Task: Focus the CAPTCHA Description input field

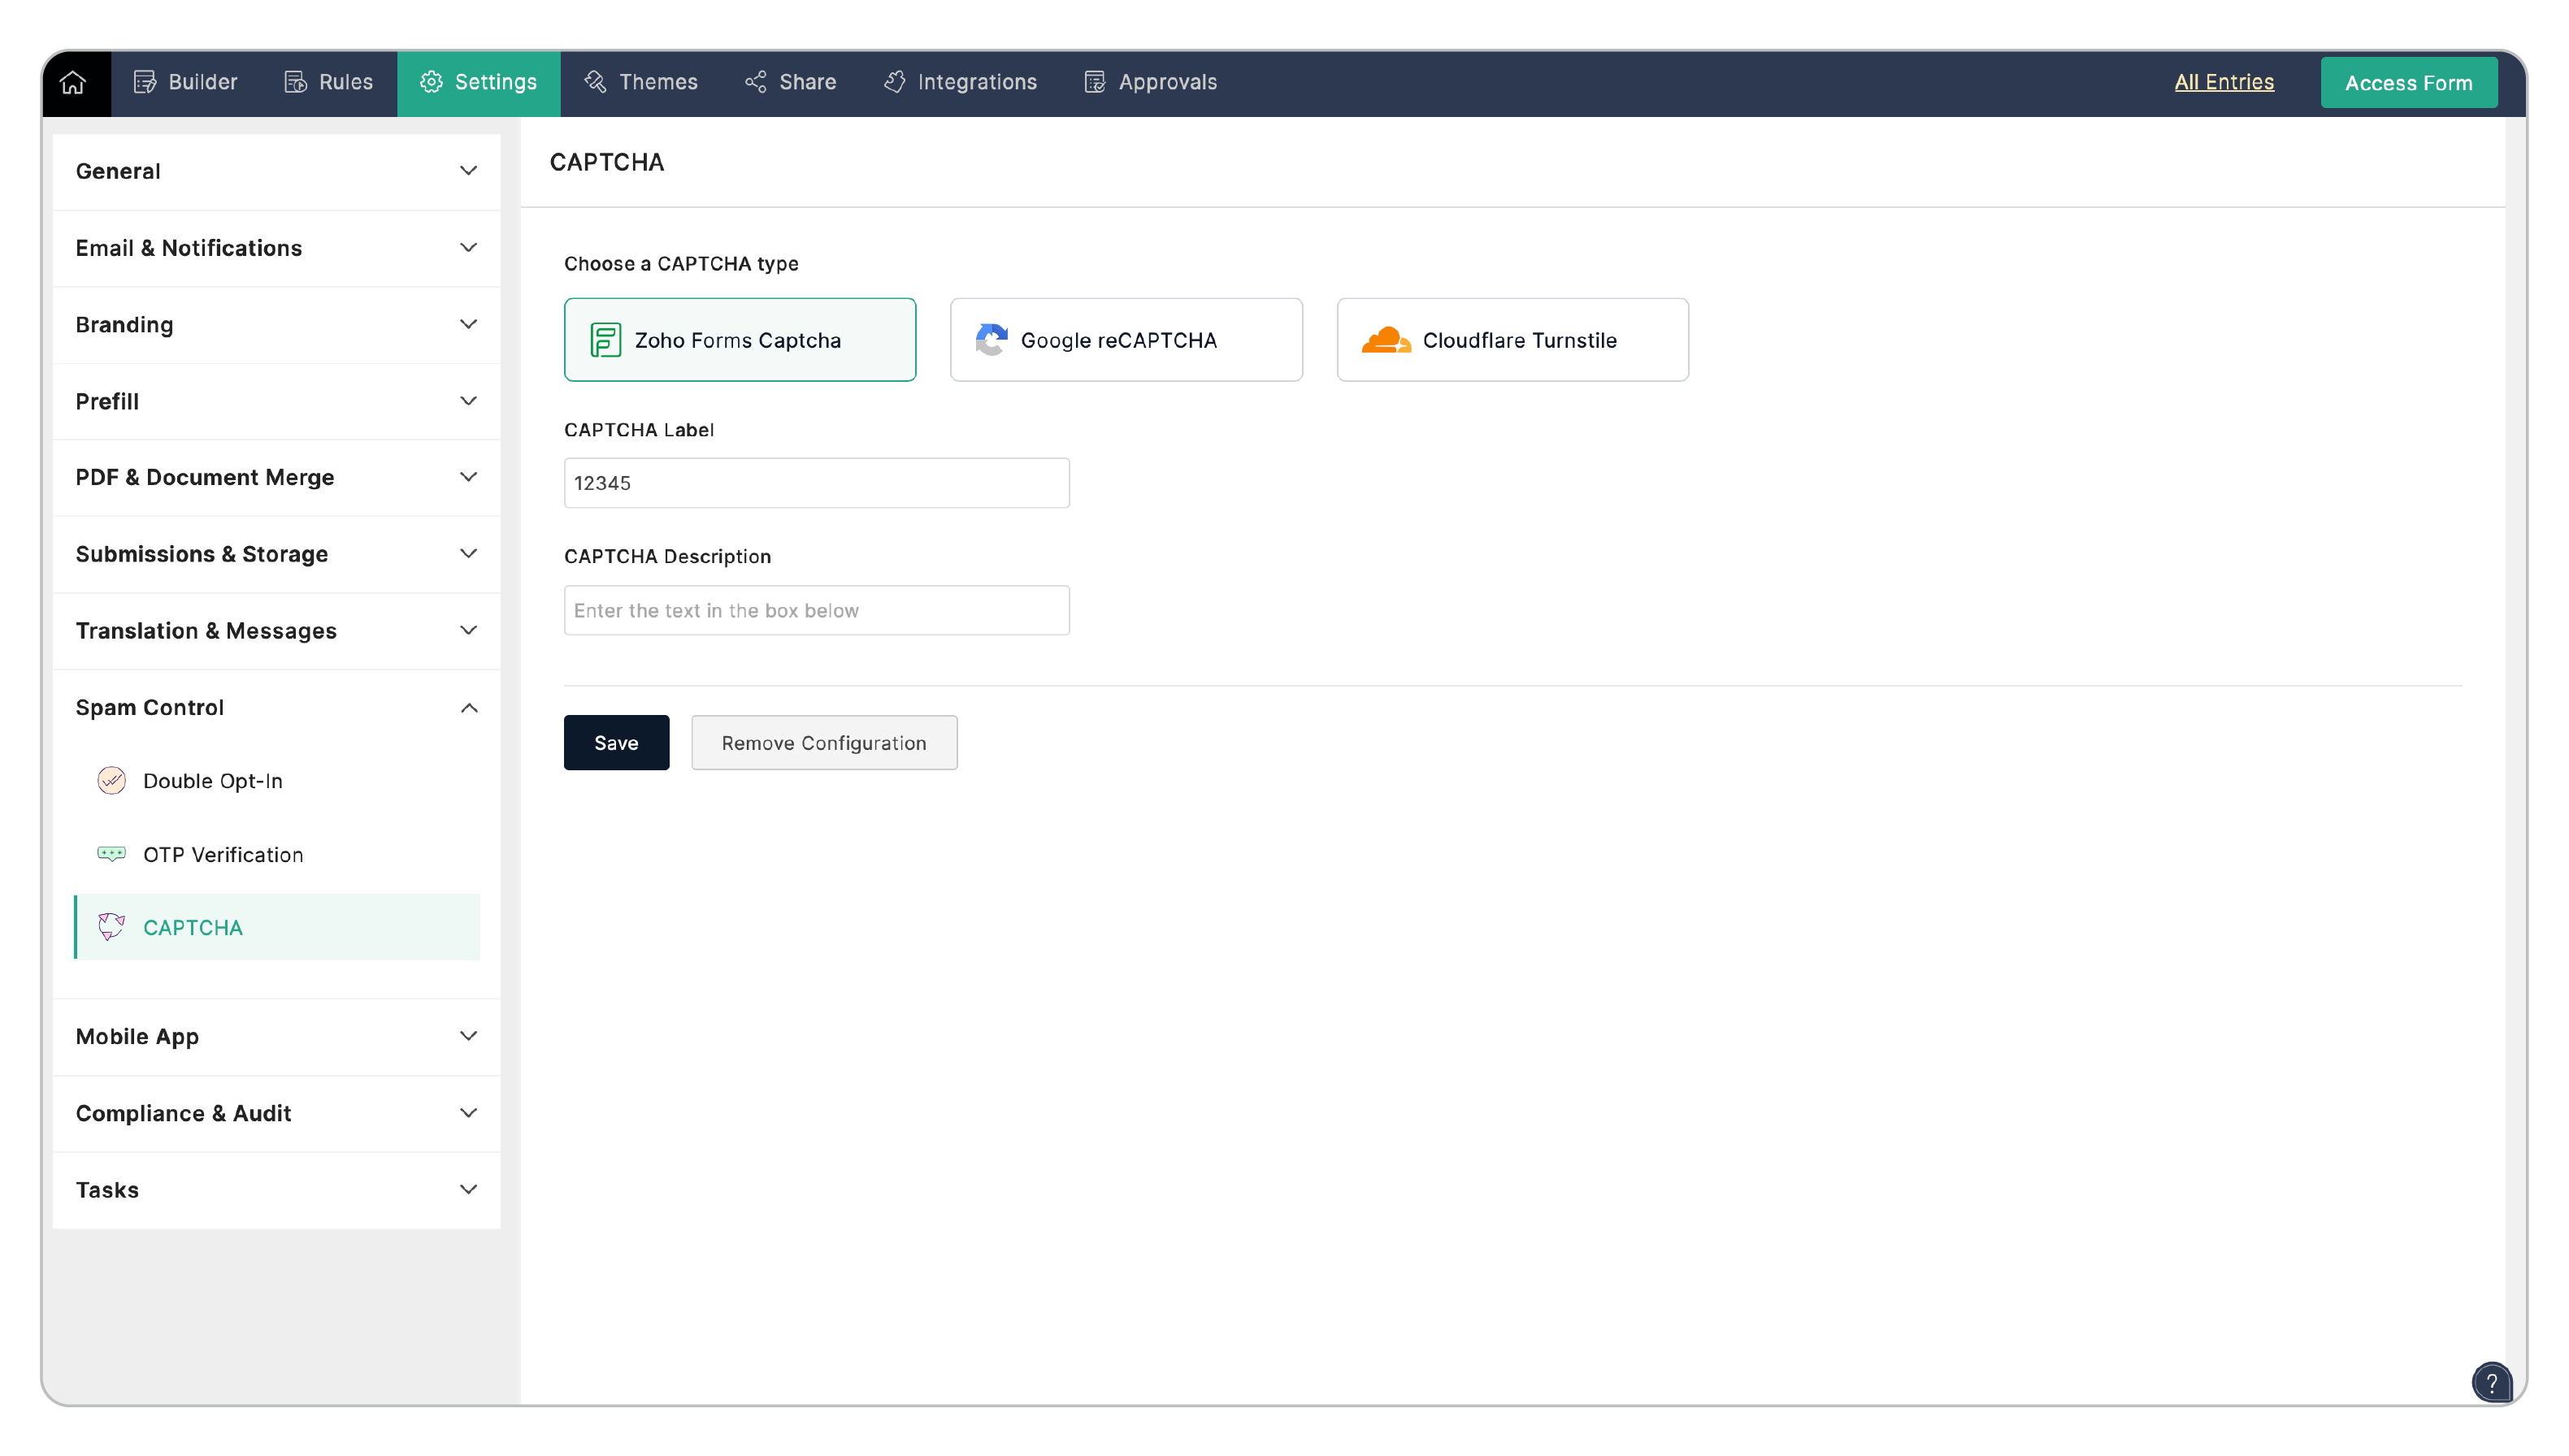Action: tap(816, 610)
